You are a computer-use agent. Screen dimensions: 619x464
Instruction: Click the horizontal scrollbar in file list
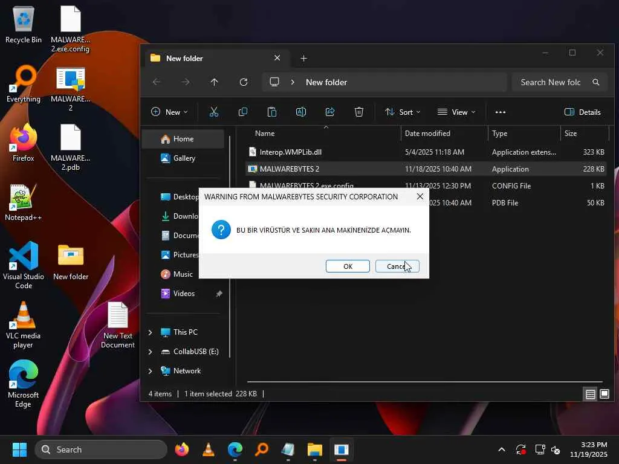tap(425, 382)
